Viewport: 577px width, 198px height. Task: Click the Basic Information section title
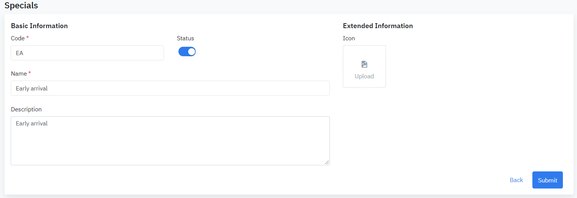click(x=39, y=26)
